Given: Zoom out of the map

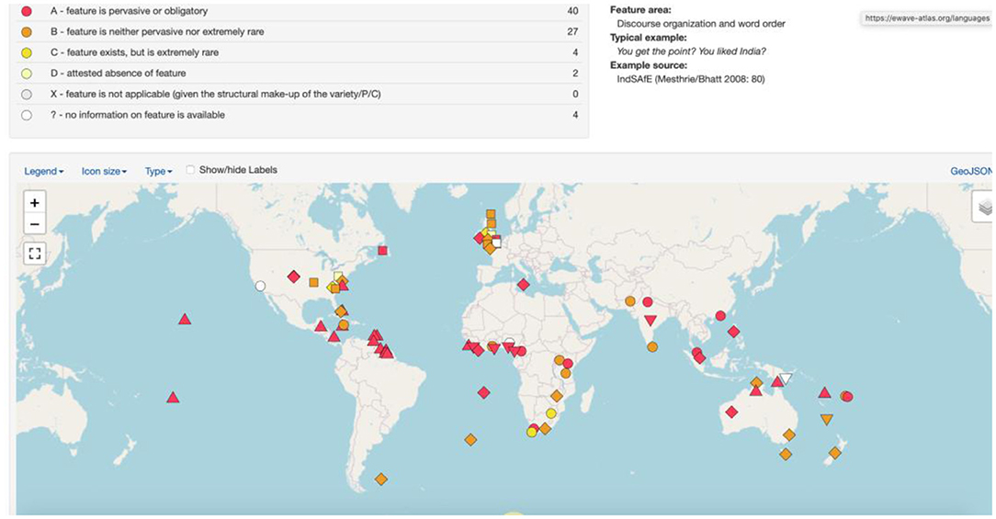Looking at the screenshot, I should coord(35,224).
